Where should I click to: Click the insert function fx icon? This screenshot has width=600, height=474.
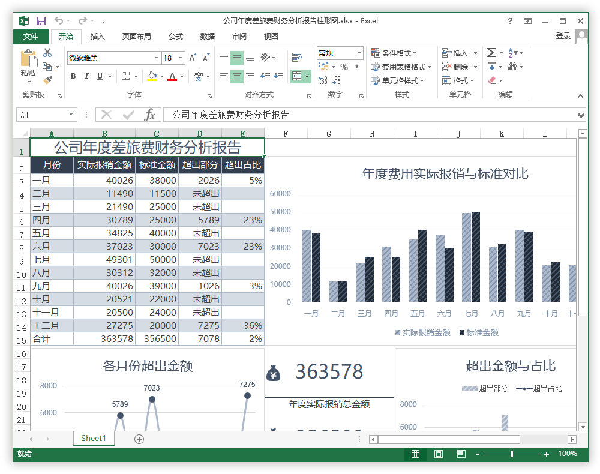[150, 115]
